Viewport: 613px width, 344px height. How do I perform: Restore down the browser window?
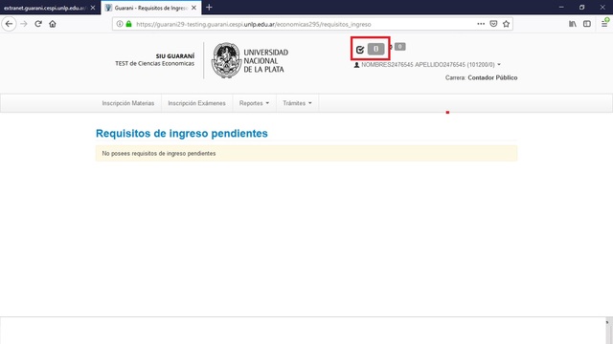[581, 7]
